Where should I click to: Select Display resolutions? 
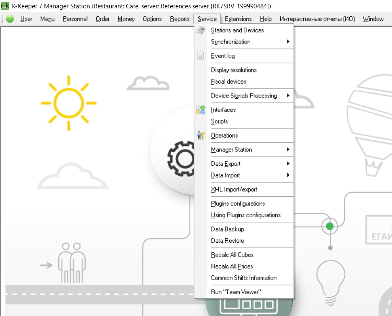coord(244,70)
